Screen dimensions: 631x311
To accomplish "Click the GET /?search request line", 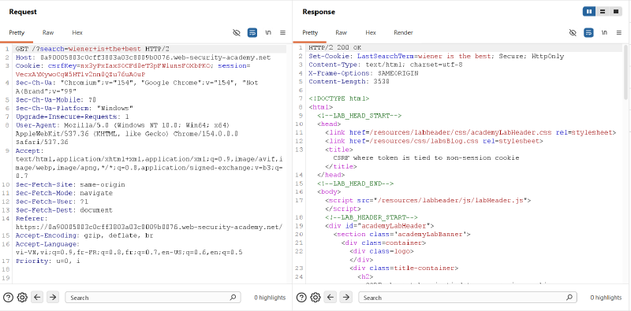I will click(x=92, y=49).
